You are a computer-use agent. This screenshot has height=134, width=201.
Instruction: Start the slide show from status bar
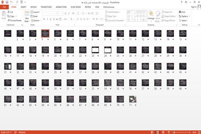(x=169, y=132)
